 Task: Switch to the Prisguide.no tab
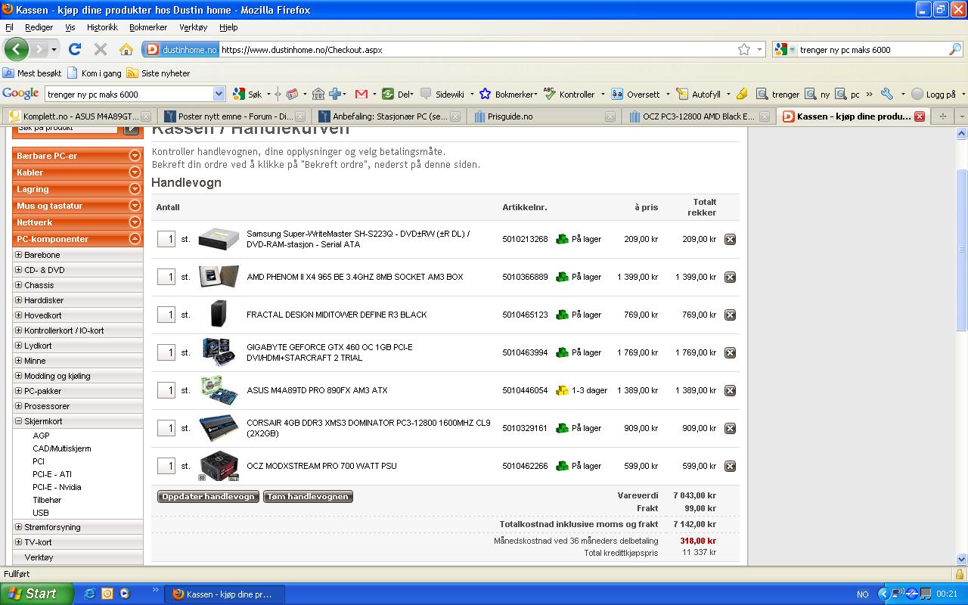tap(543, 116)
